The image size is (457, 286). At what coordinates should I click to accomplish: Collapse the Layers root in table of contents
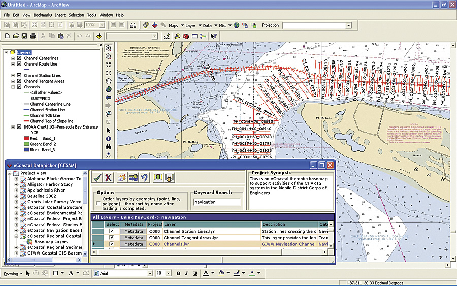tap(6, 52)
